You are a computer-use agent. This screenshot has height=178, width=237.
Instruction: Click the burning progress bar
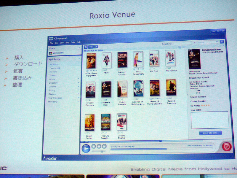coord(161,149)
